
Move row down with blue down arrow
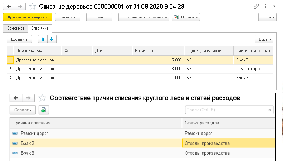click(x=51, y=39)
